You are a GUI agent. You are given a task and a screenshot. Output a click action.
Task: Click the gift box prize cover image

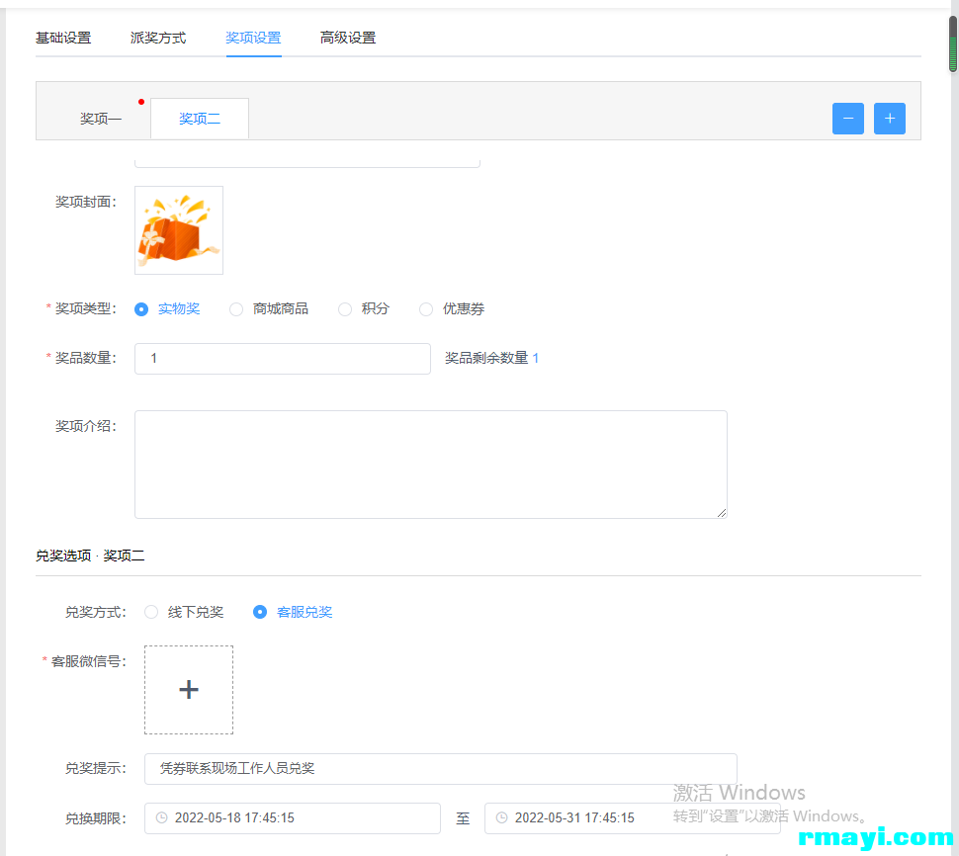pyautogui.click(x=179, y=230)
